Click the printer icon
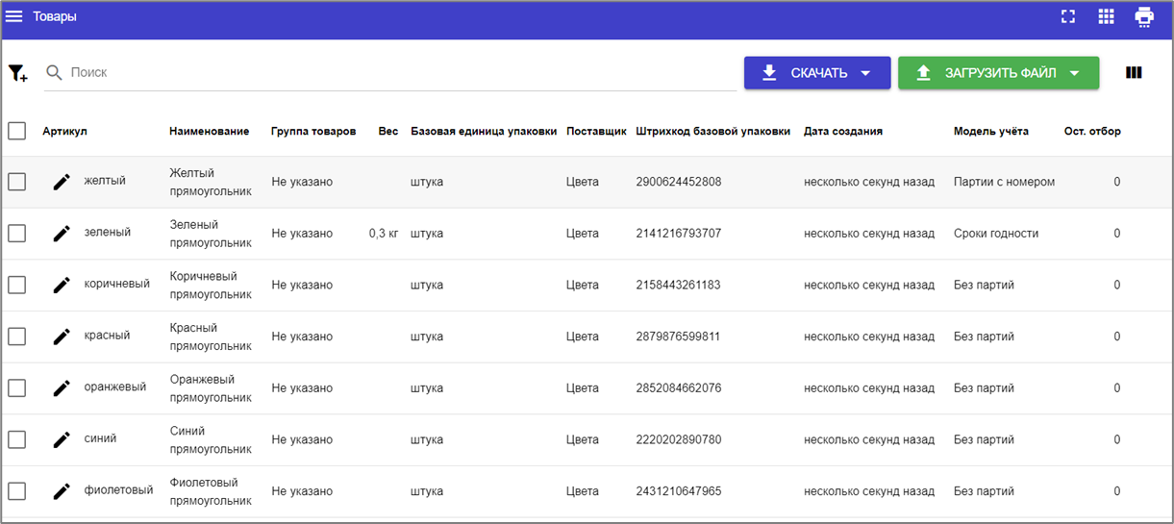This screenshot has height=524, width=1174. pyautogui.click(x=1144, y=16)
